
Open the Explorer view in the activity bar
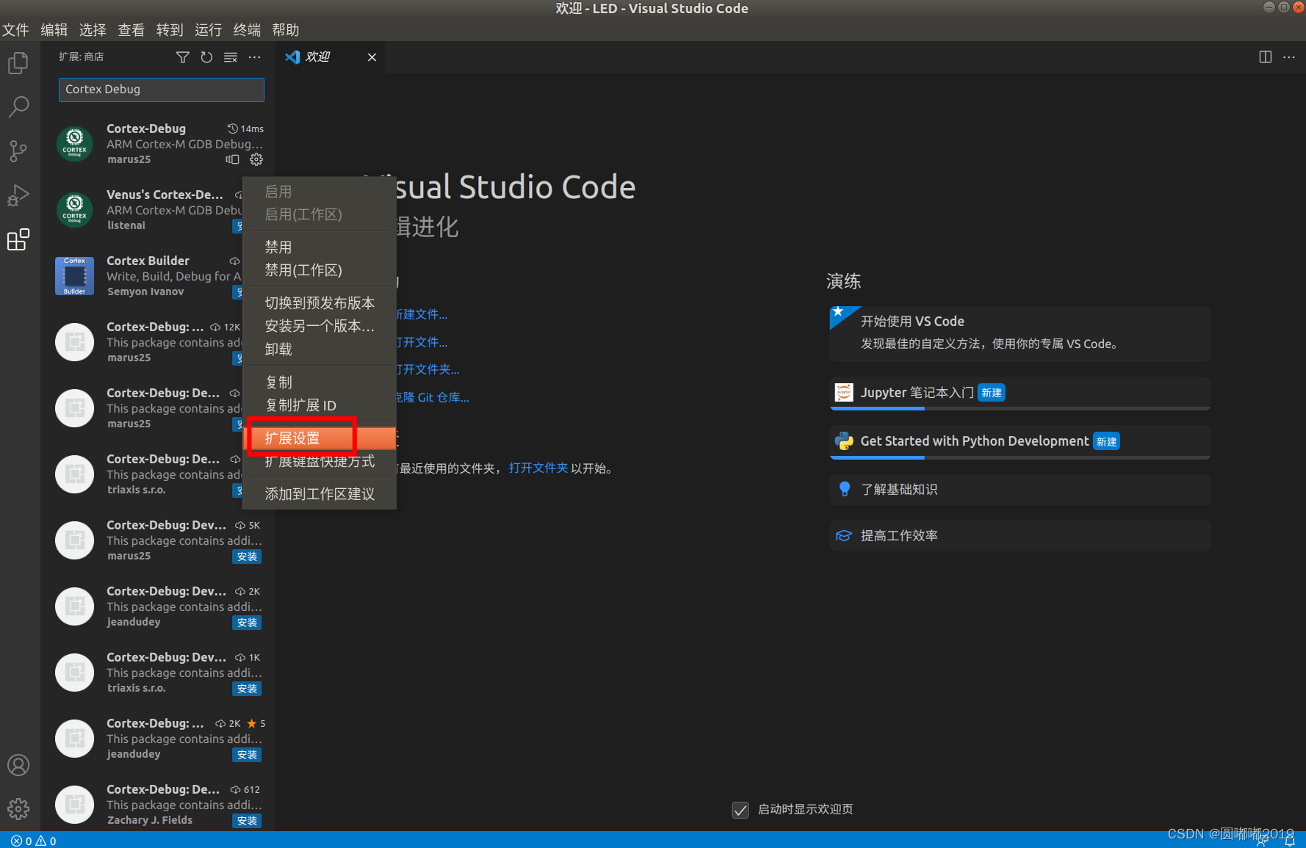pos(18,63)
